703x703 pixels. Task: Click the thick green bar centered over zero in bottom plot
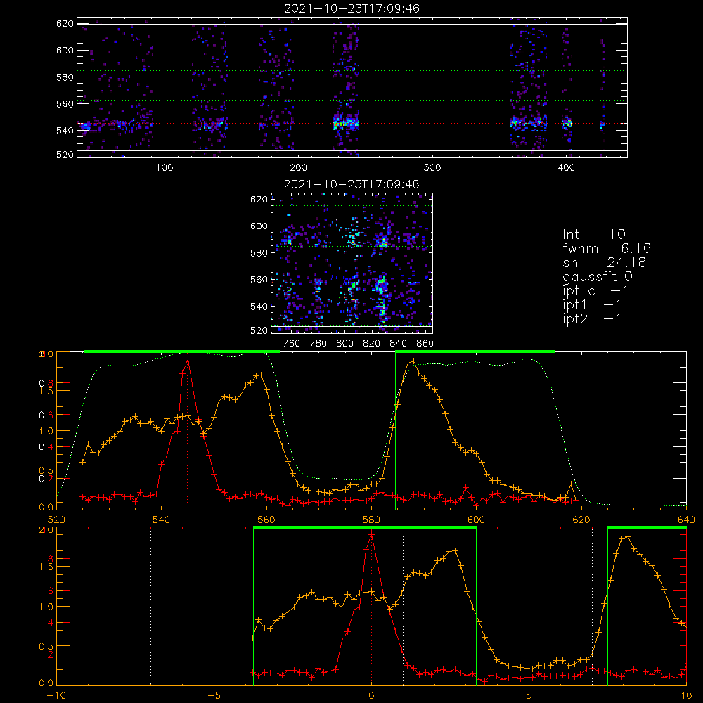point(364,527)
